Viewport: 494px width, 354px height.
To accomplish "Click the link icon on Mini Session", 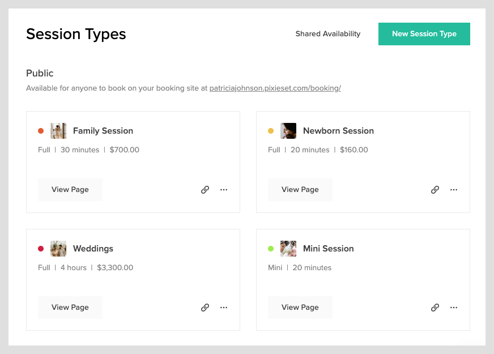I will [x=435, y=307].
